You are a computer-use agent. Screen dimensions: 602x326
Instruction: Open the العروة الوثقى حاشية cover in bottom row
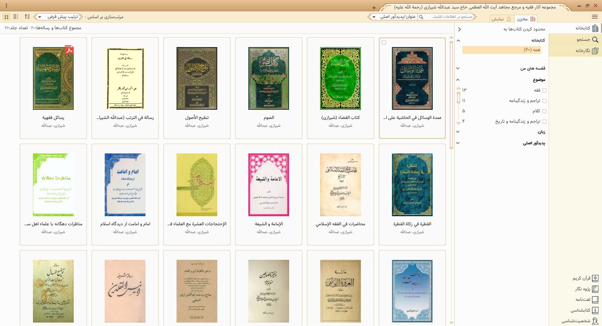[x=341, y=291]
